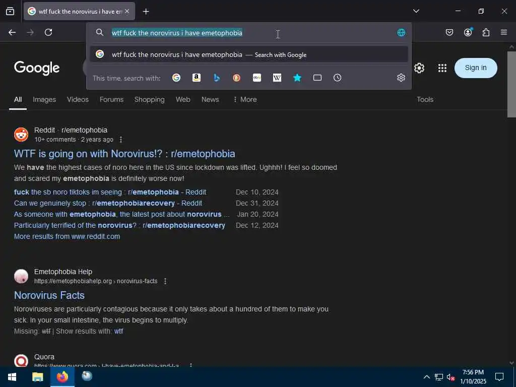Open 'As someone with emetophobia' Reddit link
Screen dimensions: 516x387
pos(122,214)
